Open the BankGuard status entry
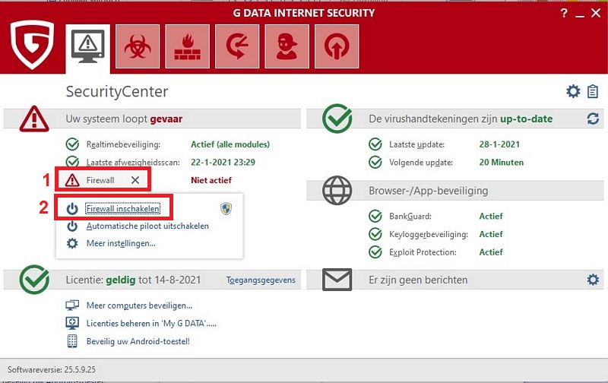The height and width of the screenshot is (383, 608). tap(410, 217)
